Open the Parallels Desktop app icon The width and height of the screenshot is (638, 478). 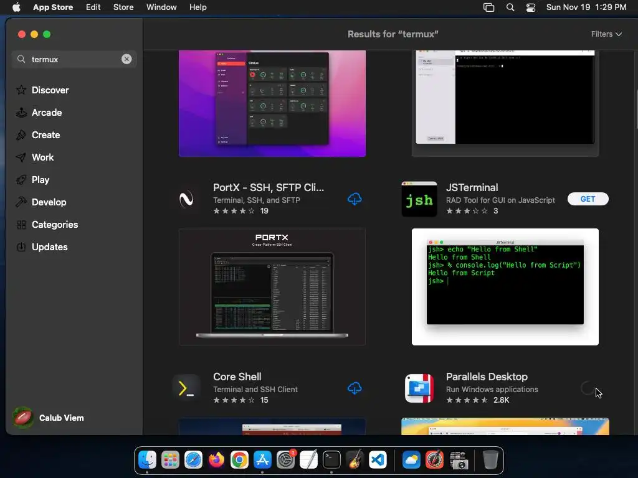click(419, 388)
